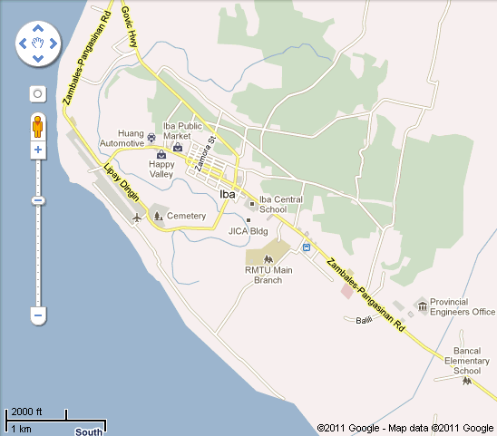Click the Provincial Engineers Office label
This screenshot has width=497, height=436.
[463, 306]
